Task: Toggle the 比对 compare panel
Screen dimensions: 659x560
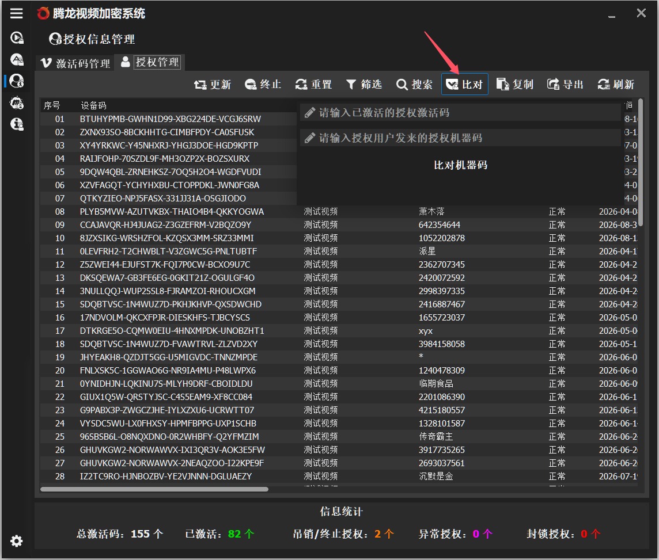Action: click(x=464, y=85)
